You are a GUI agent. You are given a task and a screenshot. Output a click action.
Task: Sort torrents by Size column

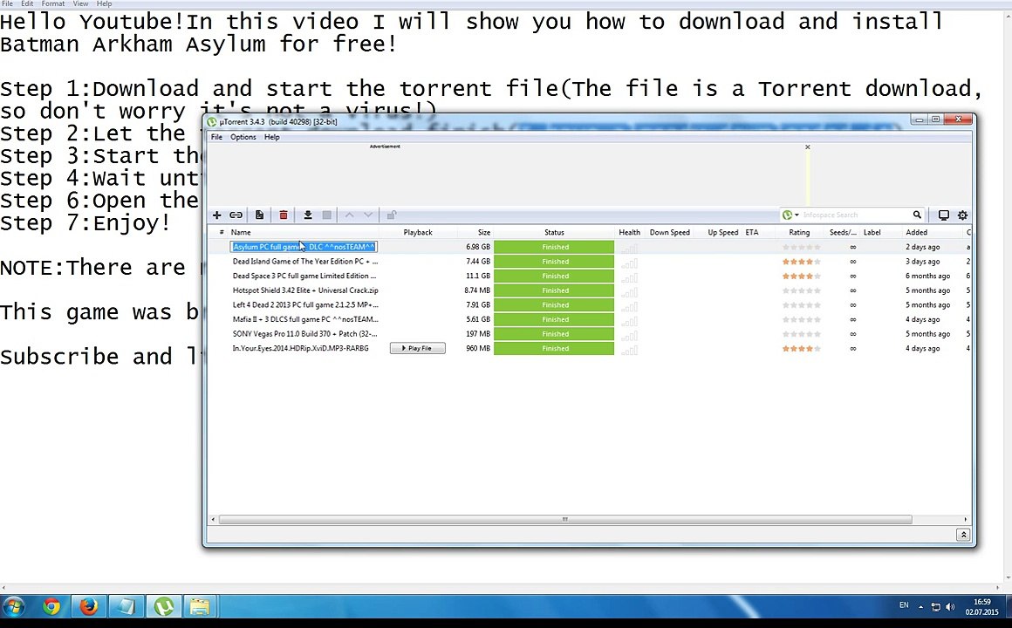(484, 232)
